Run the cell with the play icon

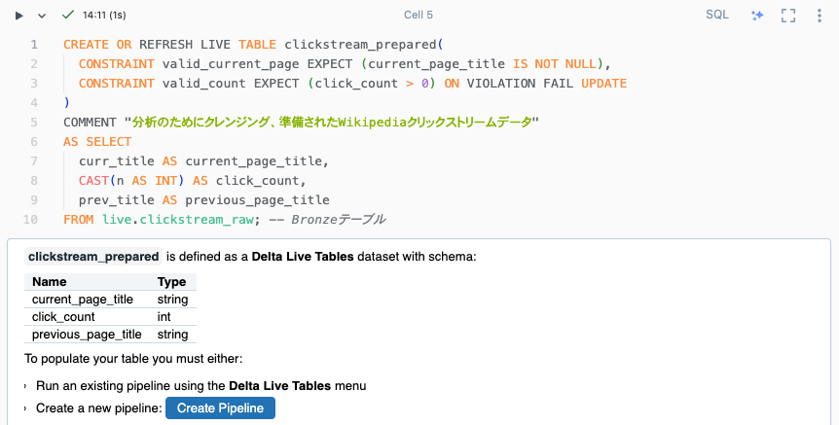point(19,16)
